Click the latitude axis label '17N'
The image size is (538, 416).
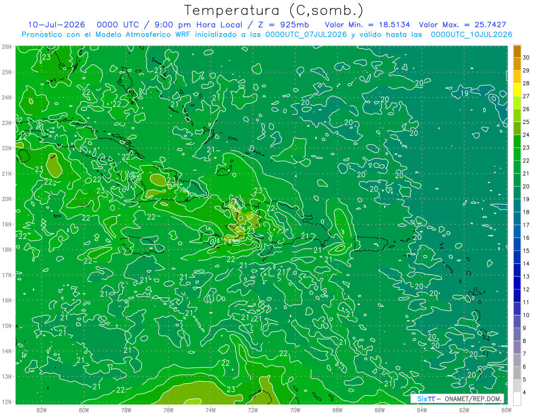tap(6, 275)
